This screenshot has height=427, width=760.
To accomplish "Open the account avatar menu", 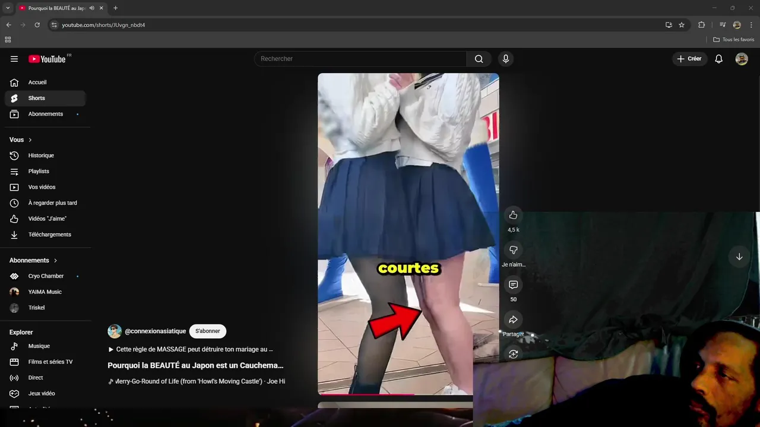I will click(x=742, y=59).
